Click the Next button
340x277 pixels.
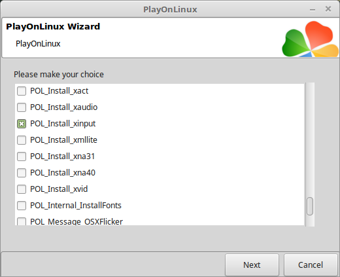tap(252, 265)
